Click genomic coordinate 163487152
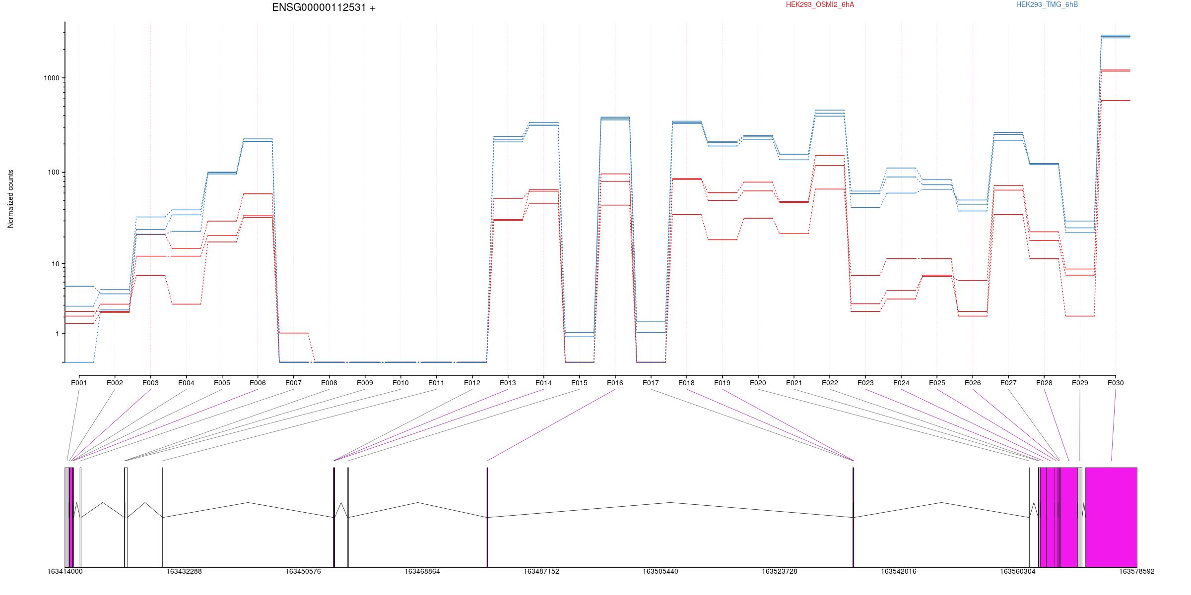Viewport: 1191px width, 595px height. pos(541,572)
